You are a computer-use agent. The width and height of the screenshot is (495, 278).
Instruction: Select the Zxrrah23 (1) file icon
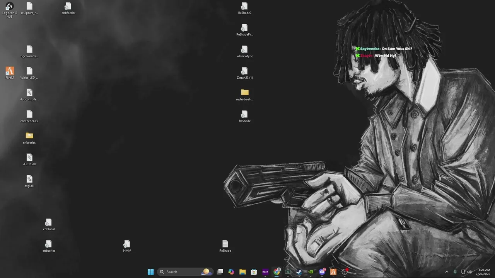coord(245,73)
